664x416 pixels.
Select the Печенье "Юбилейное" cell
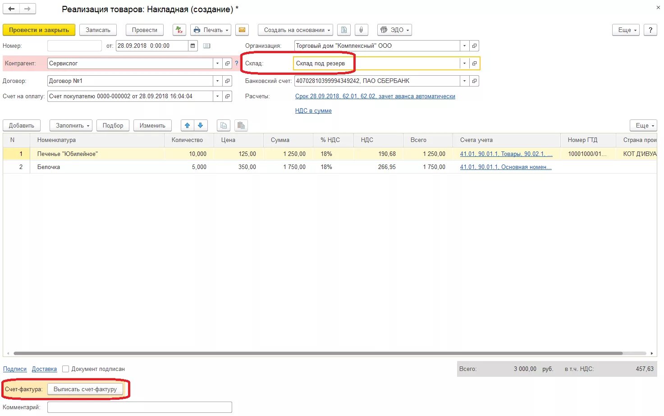click(97, 154)
